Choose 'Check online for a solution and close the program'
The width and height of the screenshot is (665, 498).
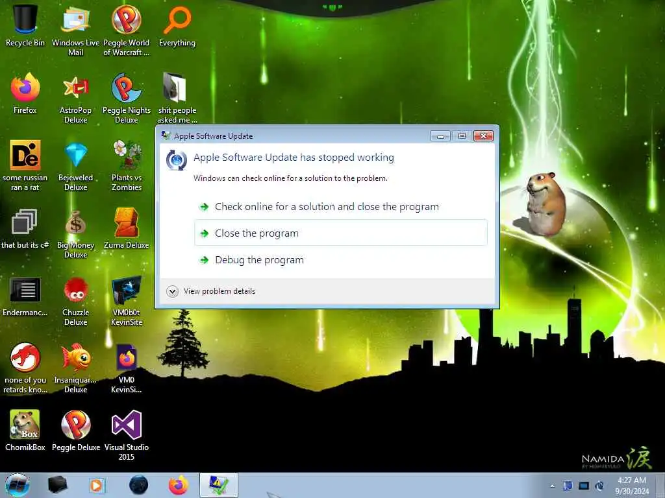[x=340, y=207]
